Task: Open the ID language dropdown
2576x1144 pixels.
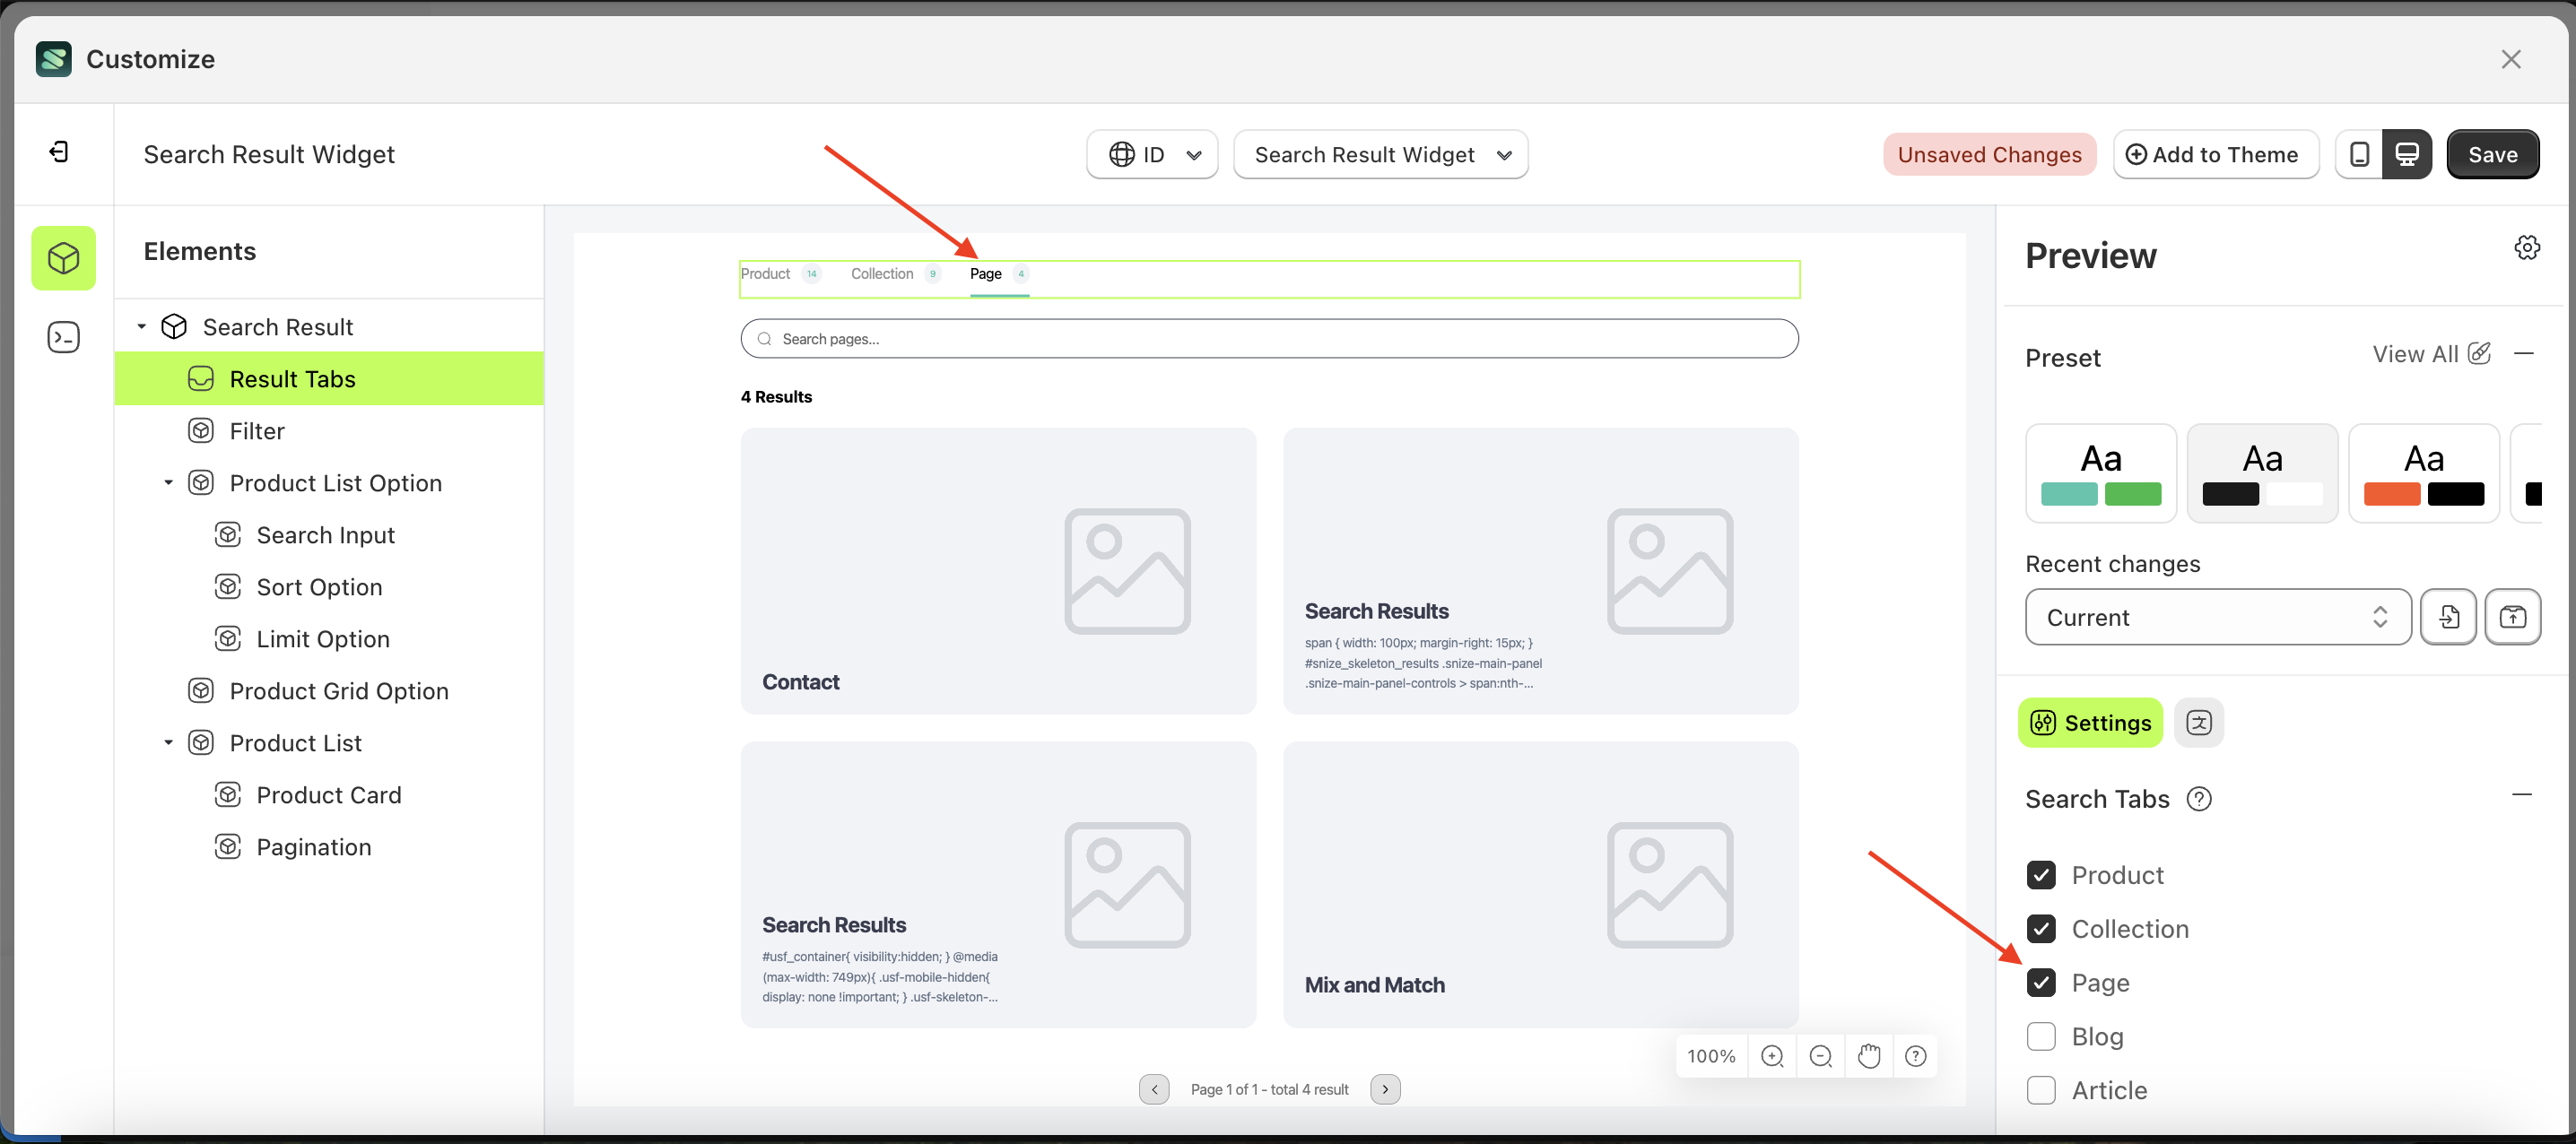Action: click(1151, 154)
